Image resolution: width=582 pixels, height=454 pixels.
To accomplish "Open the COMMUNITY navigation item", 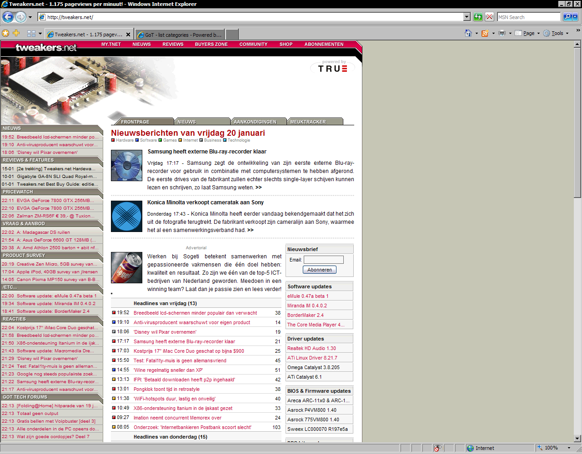I will pos(253,44).
